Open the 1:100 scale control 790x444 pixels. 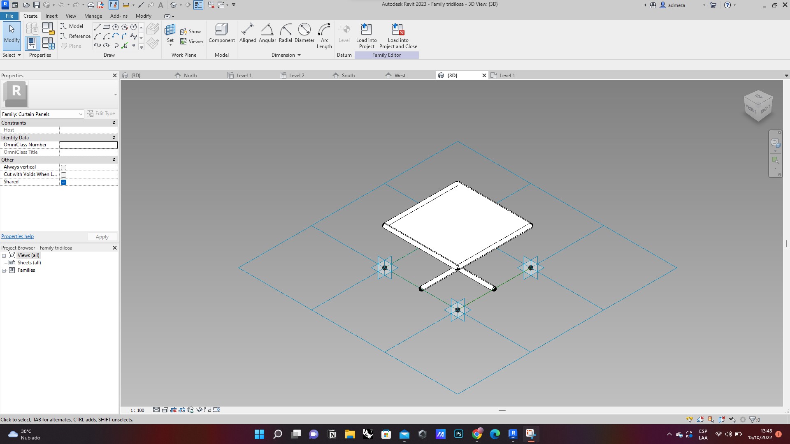coord(137,409)
